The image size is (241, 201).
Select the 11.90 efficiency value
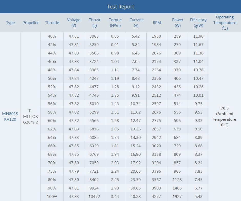coord(198,36)
